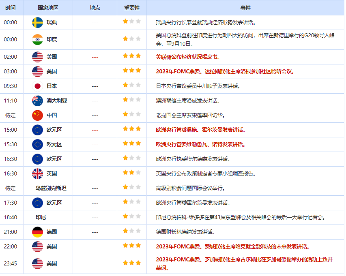Open the 欧洲央行管委温施、霍尔茨曼发表讲话 event

(x=201, y=130)
